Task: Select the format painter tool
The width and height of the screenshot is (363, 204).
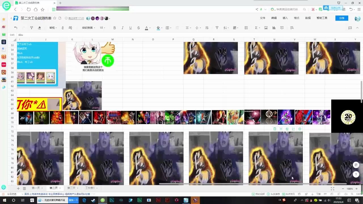Action: (x=31, y=28)
